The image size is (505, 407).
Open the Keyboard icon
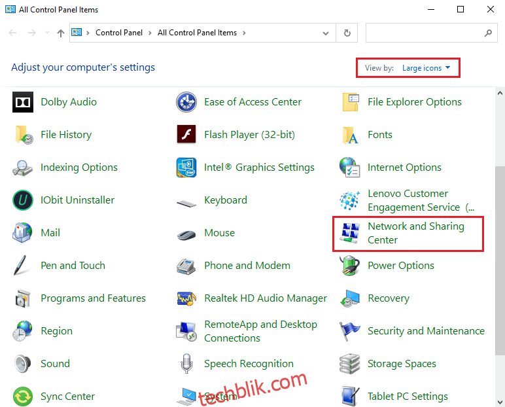[x=186, y=203]
